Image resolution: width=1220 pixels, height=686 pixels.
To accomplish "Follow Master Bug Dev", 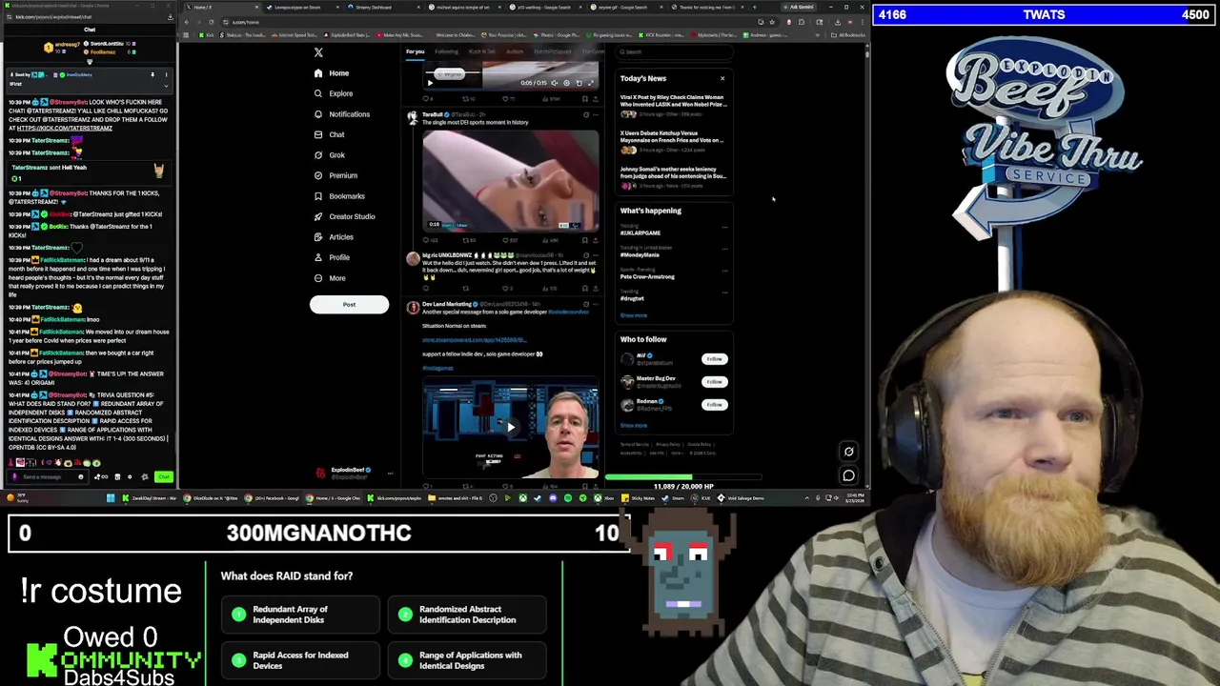I will pyautogui.click(x=714, y=382).
